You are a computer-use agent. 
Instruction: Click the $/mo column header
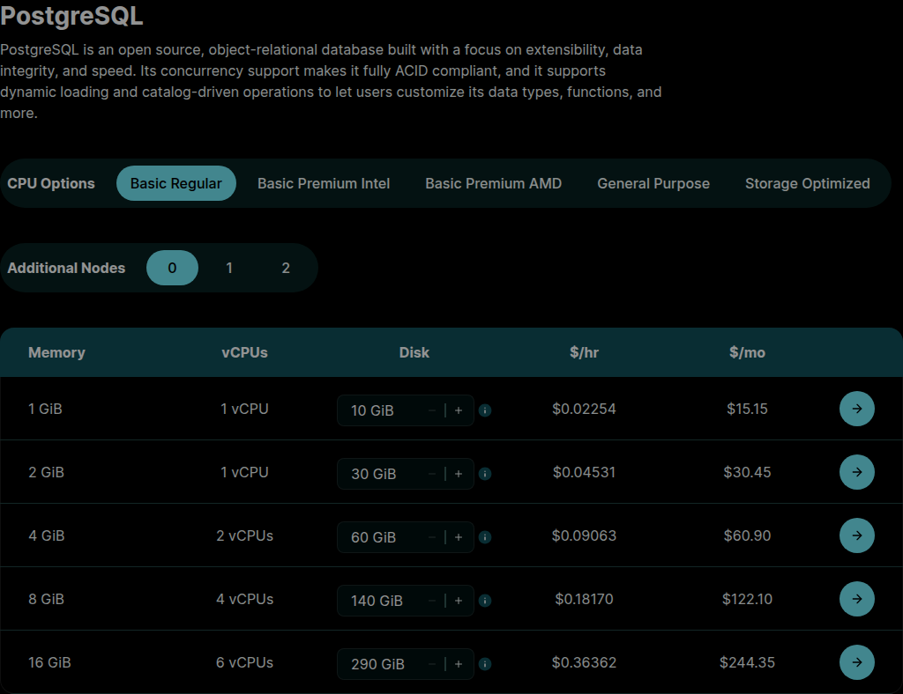(747, 352)
